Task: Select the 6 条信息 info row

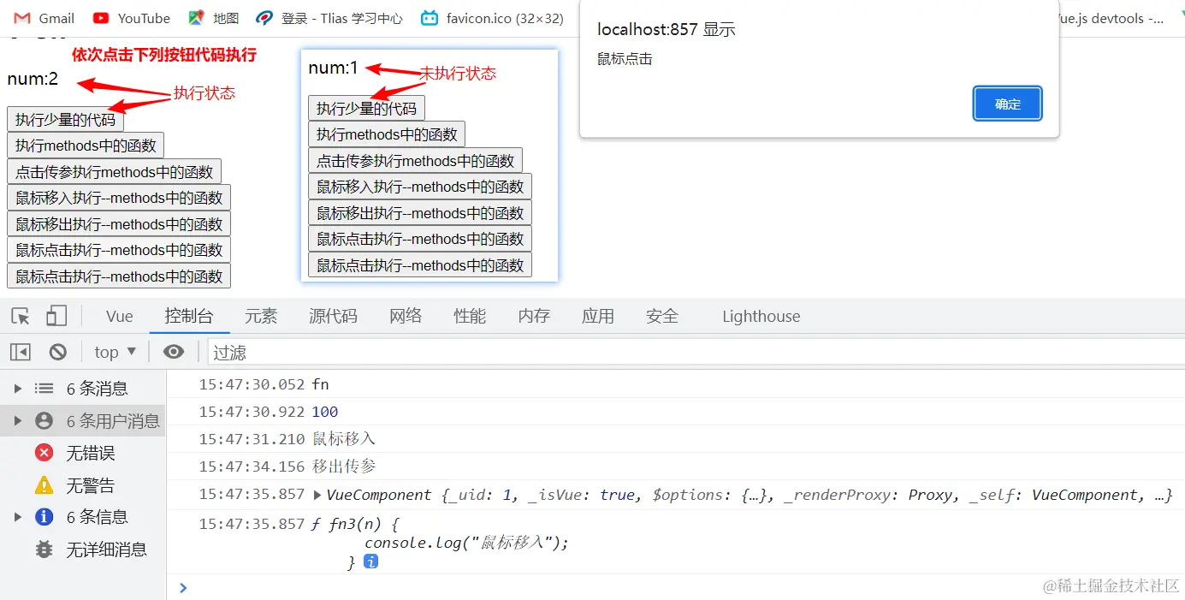Action: click(x=83, y=517)
